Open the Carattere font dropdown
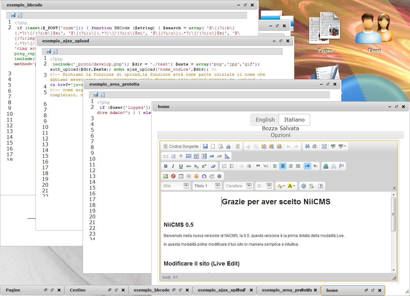Viewport: 410px width, 296px height. [238, 186]
